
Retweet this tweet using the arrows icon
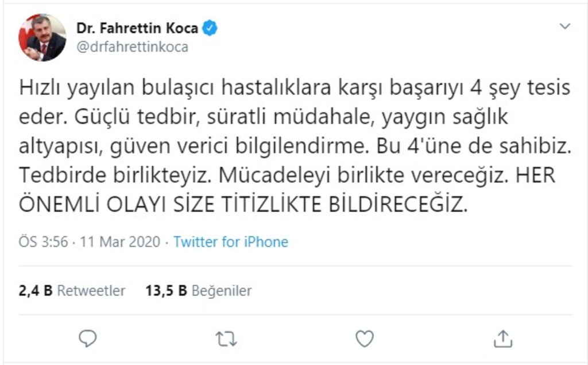226,339
